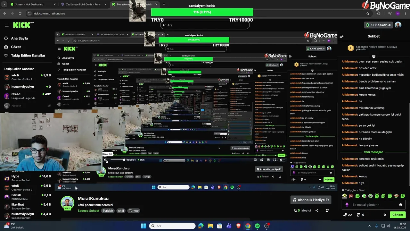
Task: Select the chill tag
Action: (x=121, y=211)
